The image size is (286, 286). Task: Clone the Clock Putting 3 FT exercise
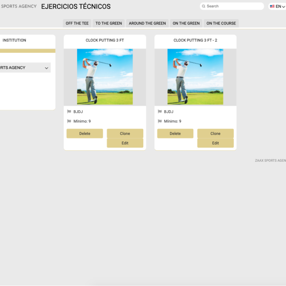pyautogui.click(x=125, y=134)
